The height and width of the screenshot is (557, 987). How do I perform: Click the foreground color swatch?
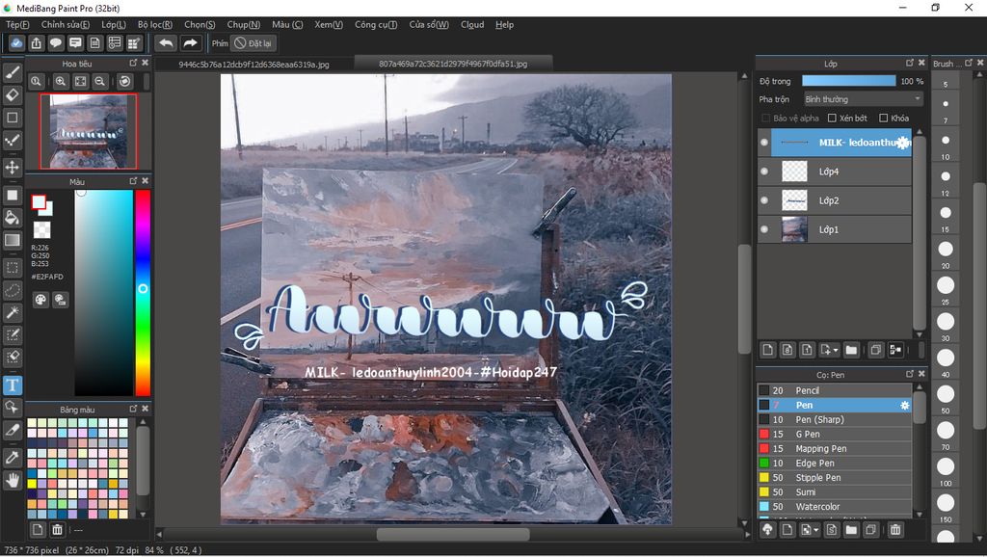pos(39,202)
